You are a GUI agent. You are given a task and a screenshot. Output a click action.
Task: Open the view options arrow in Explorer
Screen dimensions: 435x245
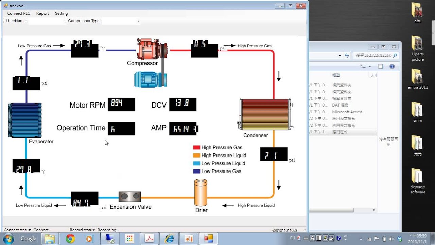coord(370,66)
